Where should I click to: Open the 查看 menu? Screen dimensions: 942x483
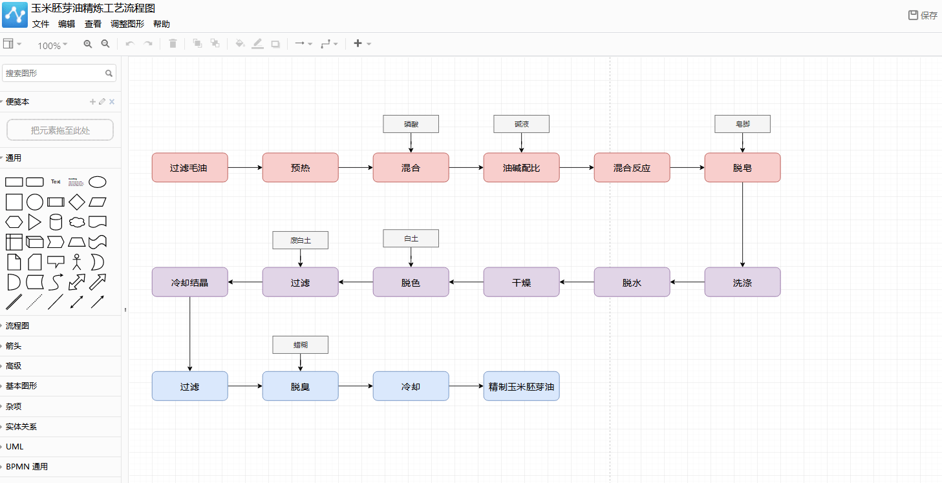tap(93, 24)
